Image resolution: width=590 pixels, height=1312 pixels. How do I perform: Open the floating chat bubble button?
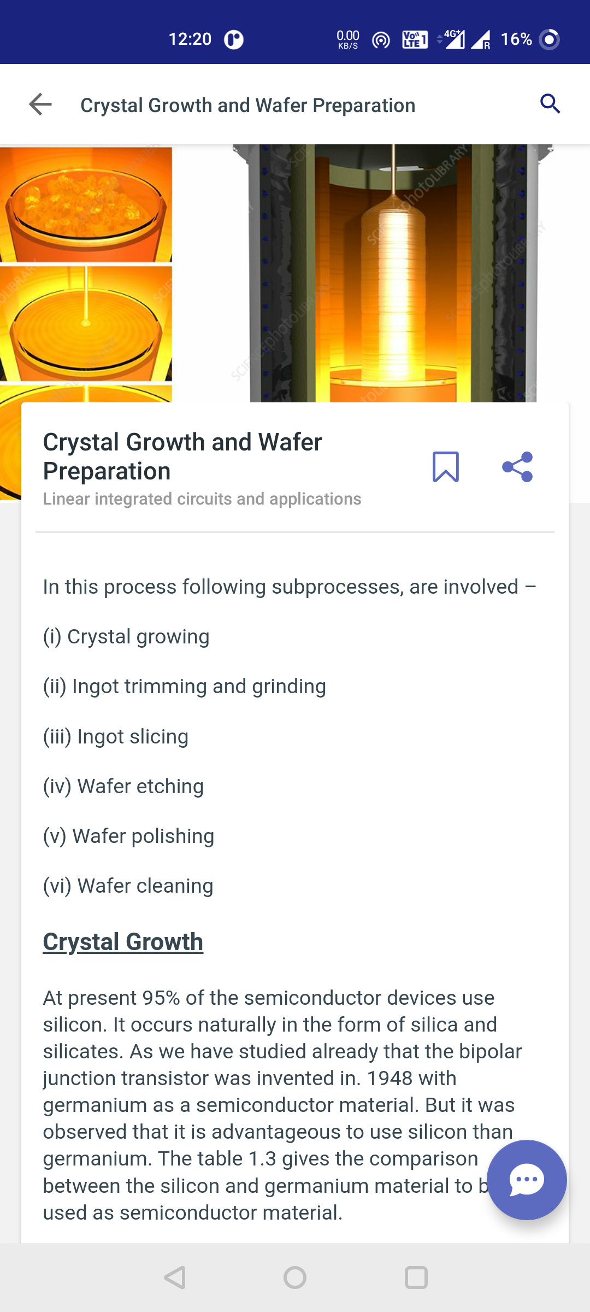coord(527,1180)
